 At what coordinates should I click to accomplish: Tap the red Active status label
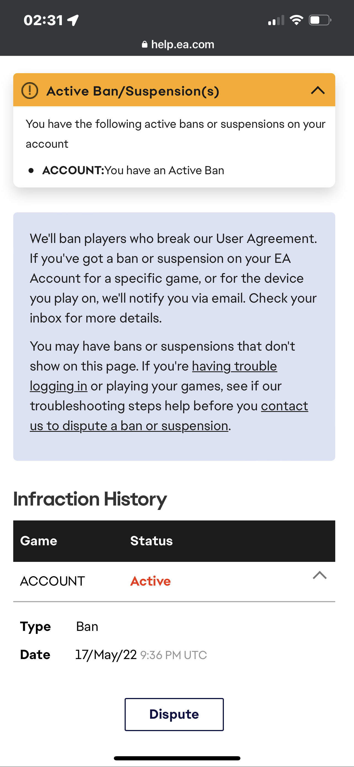(x=151, y=581)
